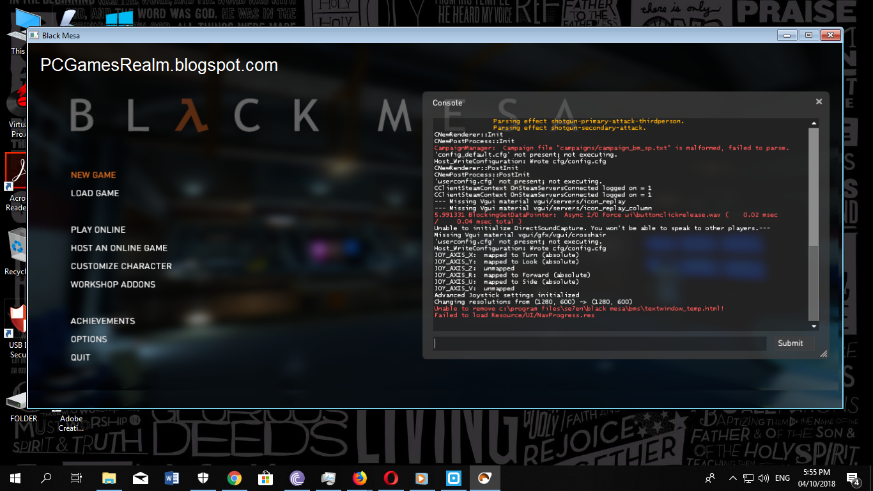
Task: Select QUIT in the main menu
Action: [x=81, y=357]
